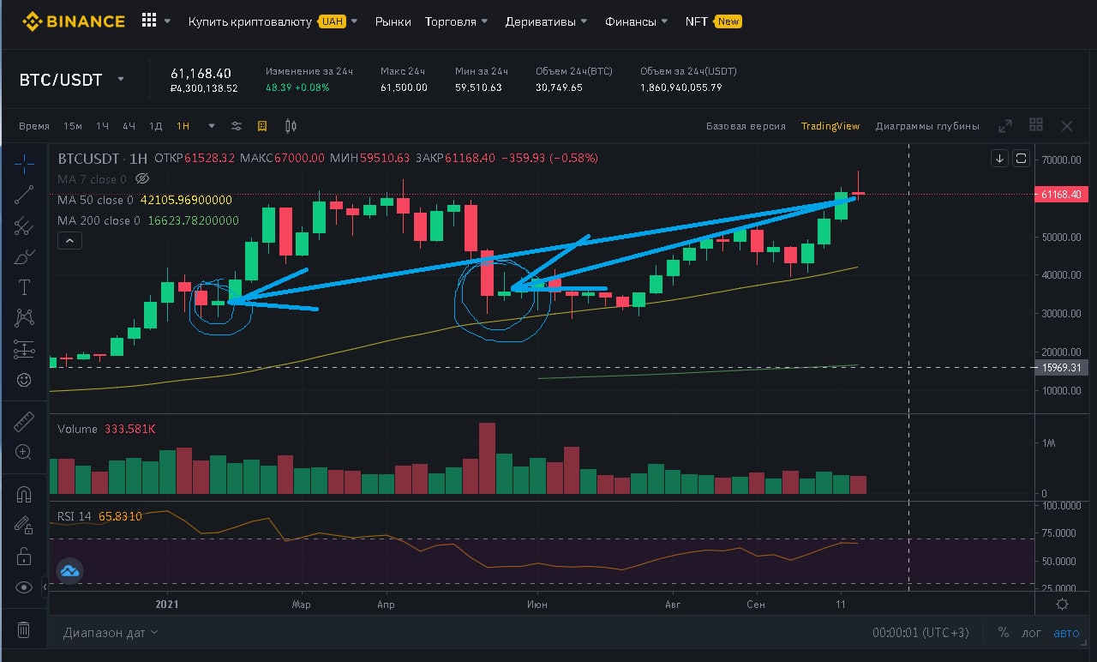
Task: Open the emoji icons tool
Action: (24, 379)
